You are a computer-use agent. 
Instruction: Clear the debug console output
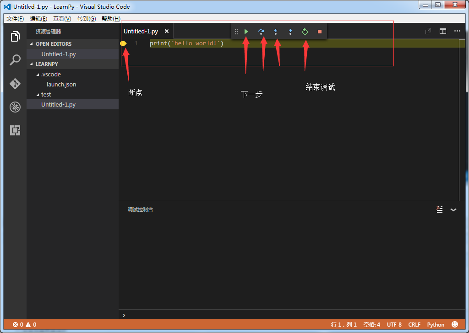click(x=439, y=209)
